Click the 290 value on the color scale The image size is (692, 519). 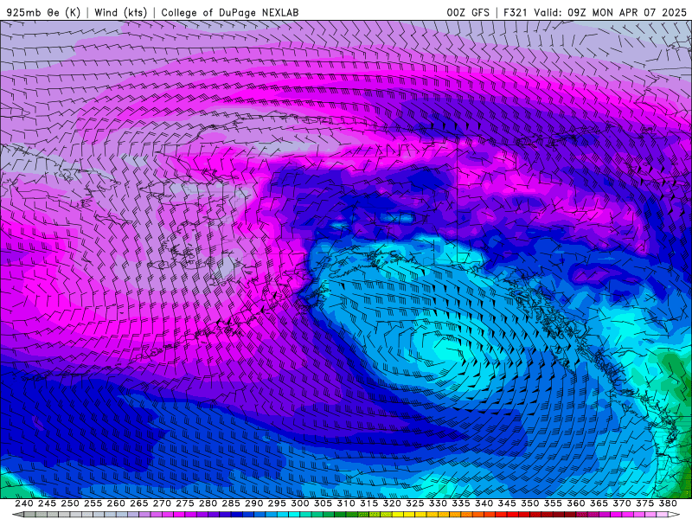(253, 503)
